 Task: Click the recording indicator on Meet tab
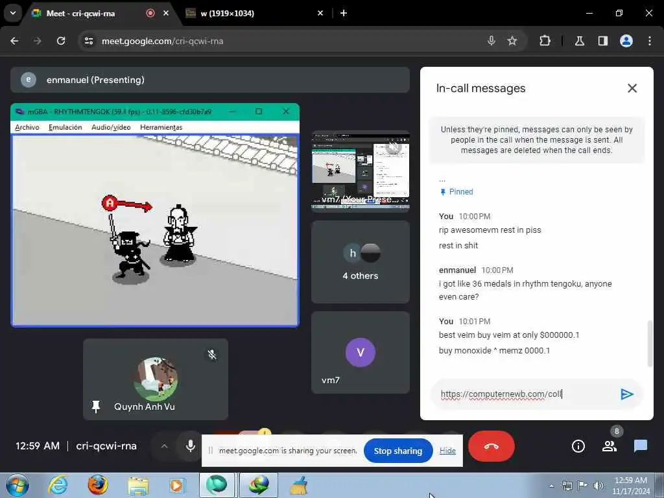(150, 13)
